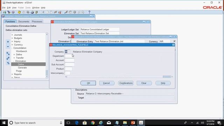The height and width of the screenshot is (126, 224).
Task: Select Workbench in the Navigator tree
Action: [x=21, y=51]
